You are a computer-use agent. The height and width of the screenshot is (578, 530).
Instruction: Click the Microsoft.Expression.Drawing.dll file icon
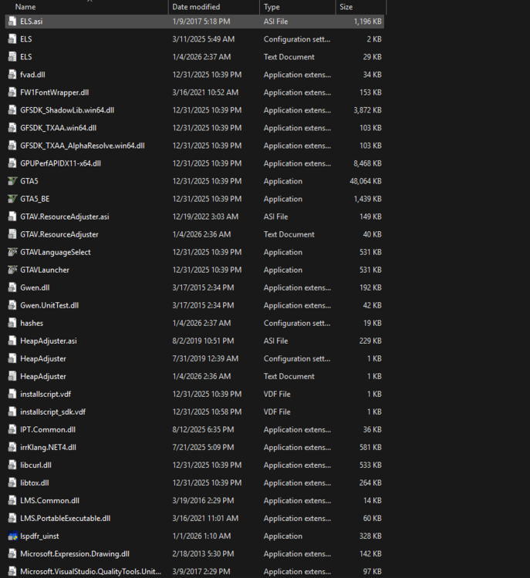click(12, 553)
